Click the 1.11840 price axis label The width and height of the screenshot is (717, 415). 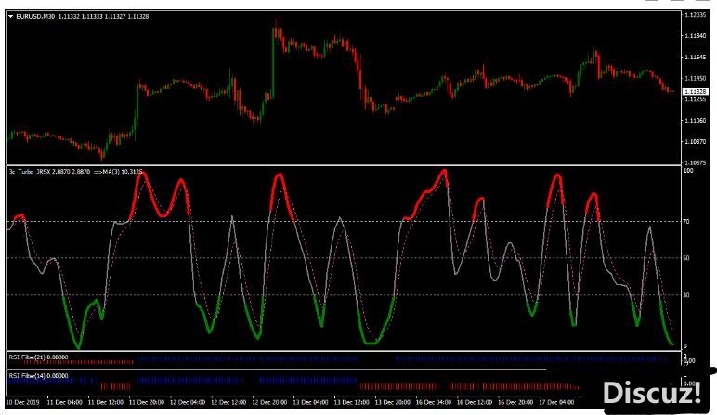(x=695, y=35)
